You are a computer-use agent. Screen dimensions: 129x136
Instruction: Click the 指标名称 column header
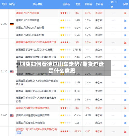click(x=38, y=4)
